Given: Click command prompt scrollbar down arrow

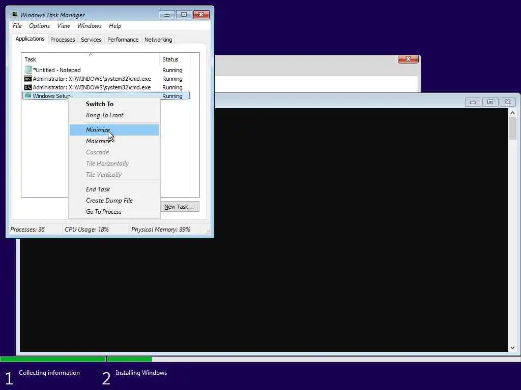Looking at the screenshot, I should 512,347.
